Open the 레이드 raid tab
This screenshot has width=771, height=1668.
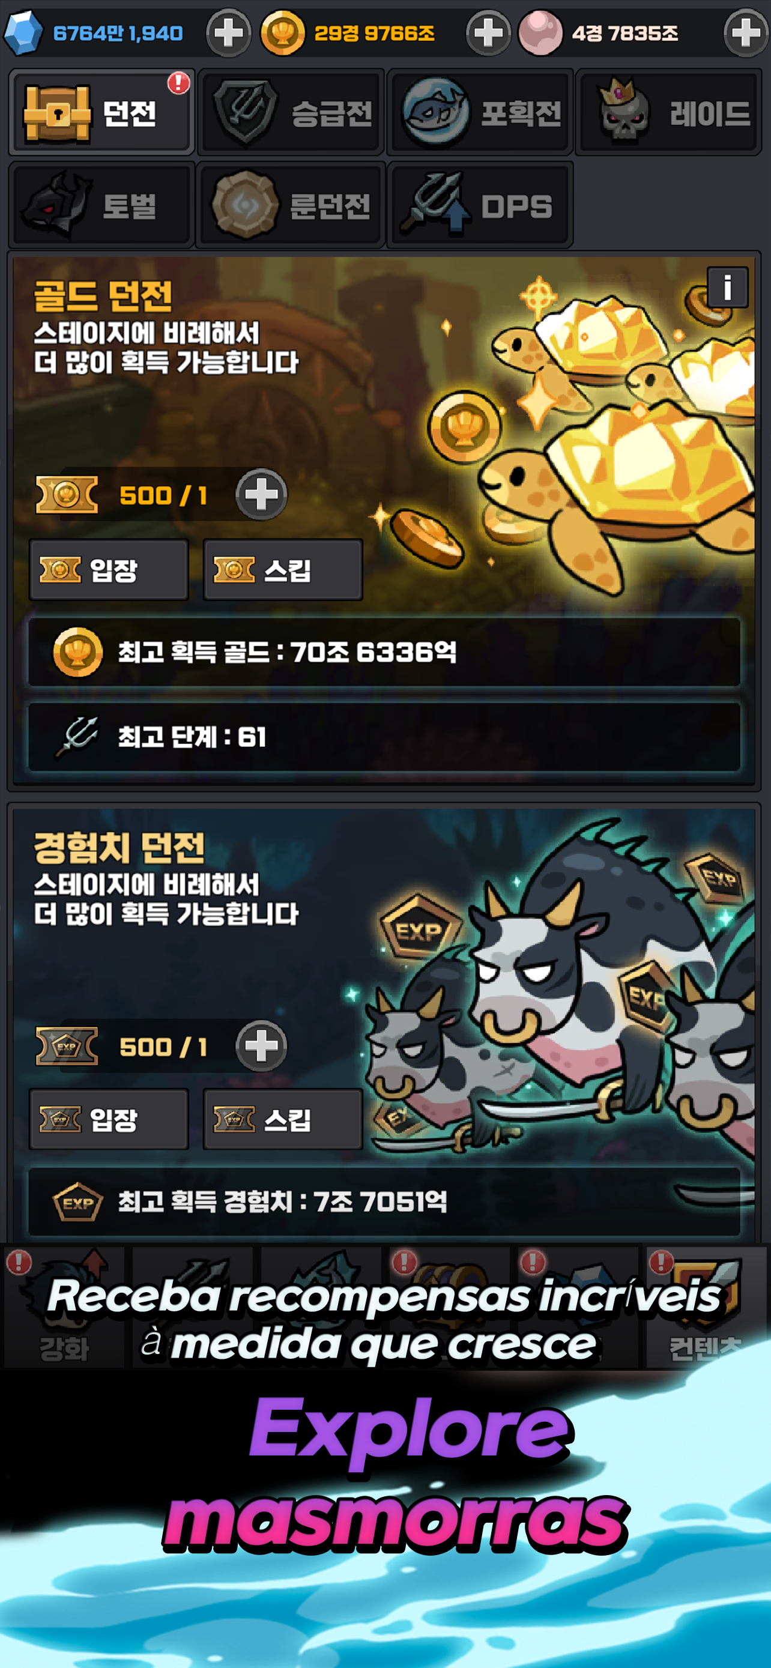coord(669,113)
